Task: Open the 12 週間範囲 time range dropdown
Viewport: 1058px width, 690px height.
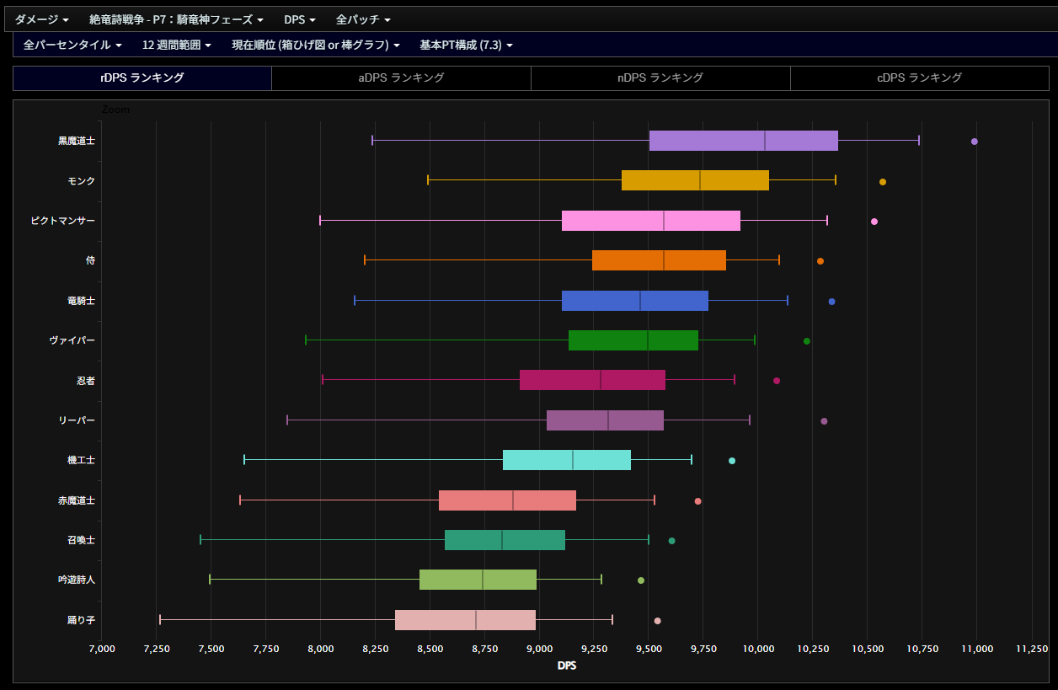Action: coord(176,45)
